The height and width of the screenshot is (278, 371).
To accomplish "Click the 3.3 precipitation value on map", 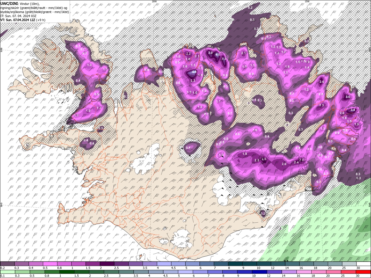I will point(223,59).
